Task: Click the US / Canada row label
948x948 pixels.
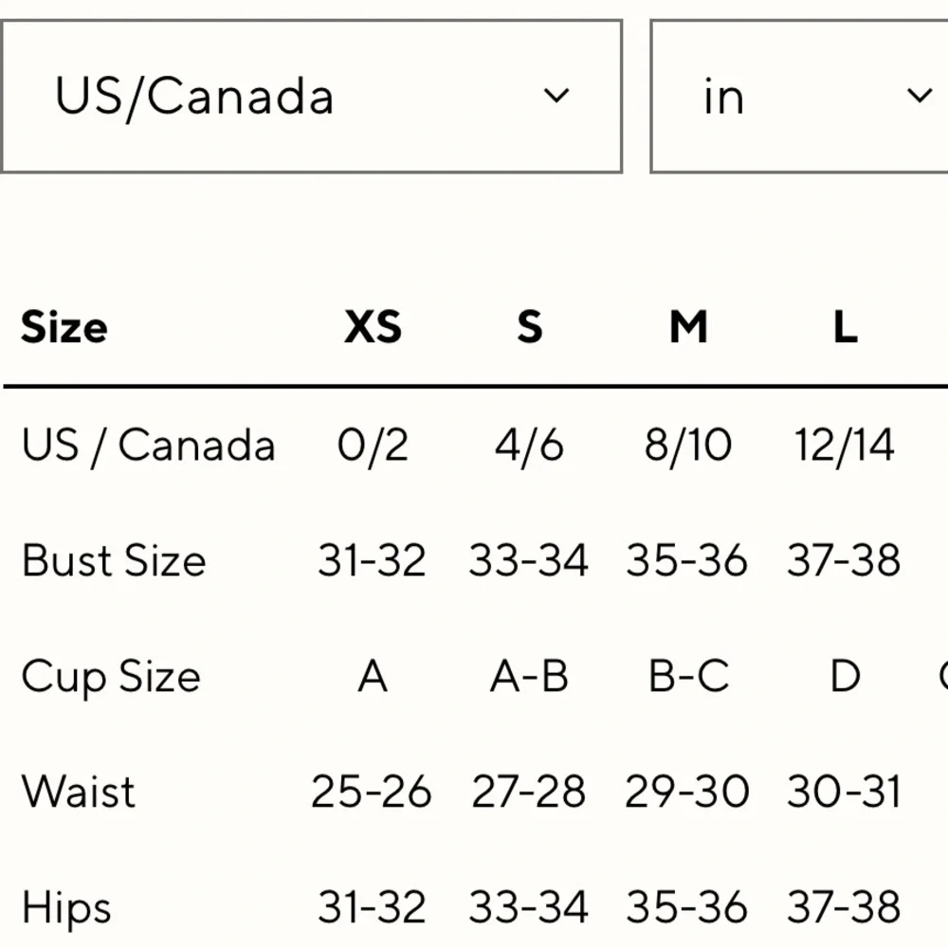Action: pyautogui.click(x=148, y=446)
